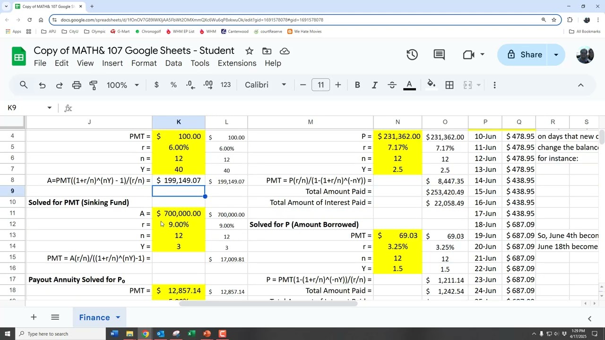Format cell as percent

coord(173,85)
